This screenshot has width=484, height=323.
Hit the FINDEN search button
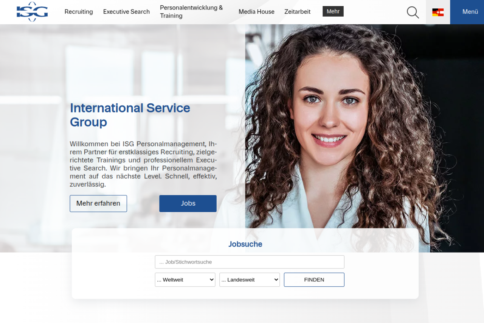tap(314, 280)
